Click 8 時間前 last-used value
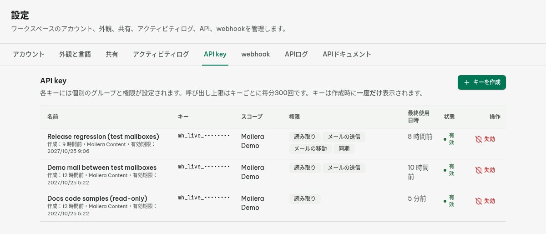 point(420,136)
